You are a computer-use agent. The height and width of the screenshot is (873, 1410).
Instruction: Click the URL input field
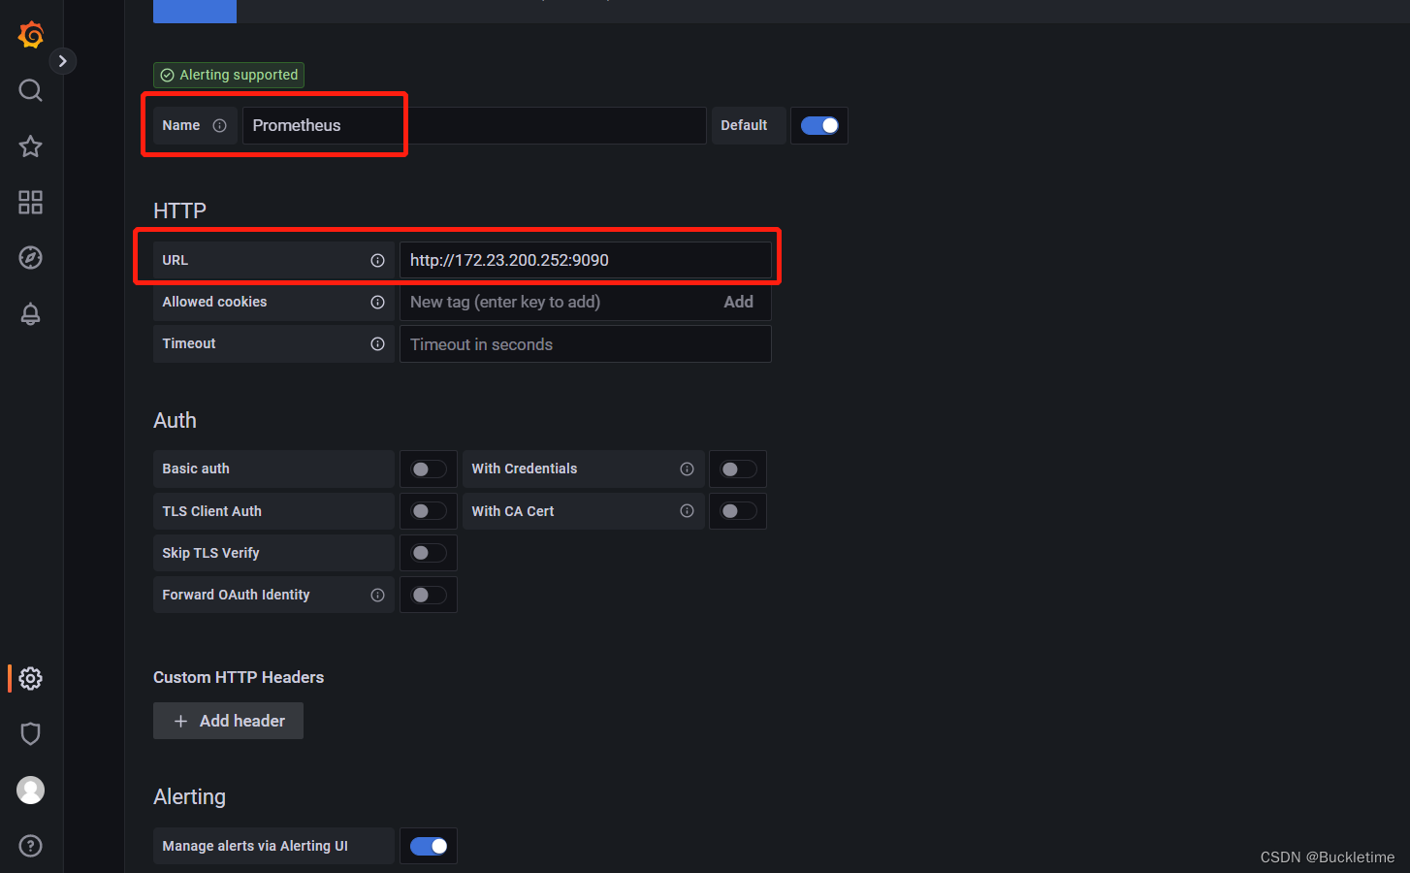[586, 260]
